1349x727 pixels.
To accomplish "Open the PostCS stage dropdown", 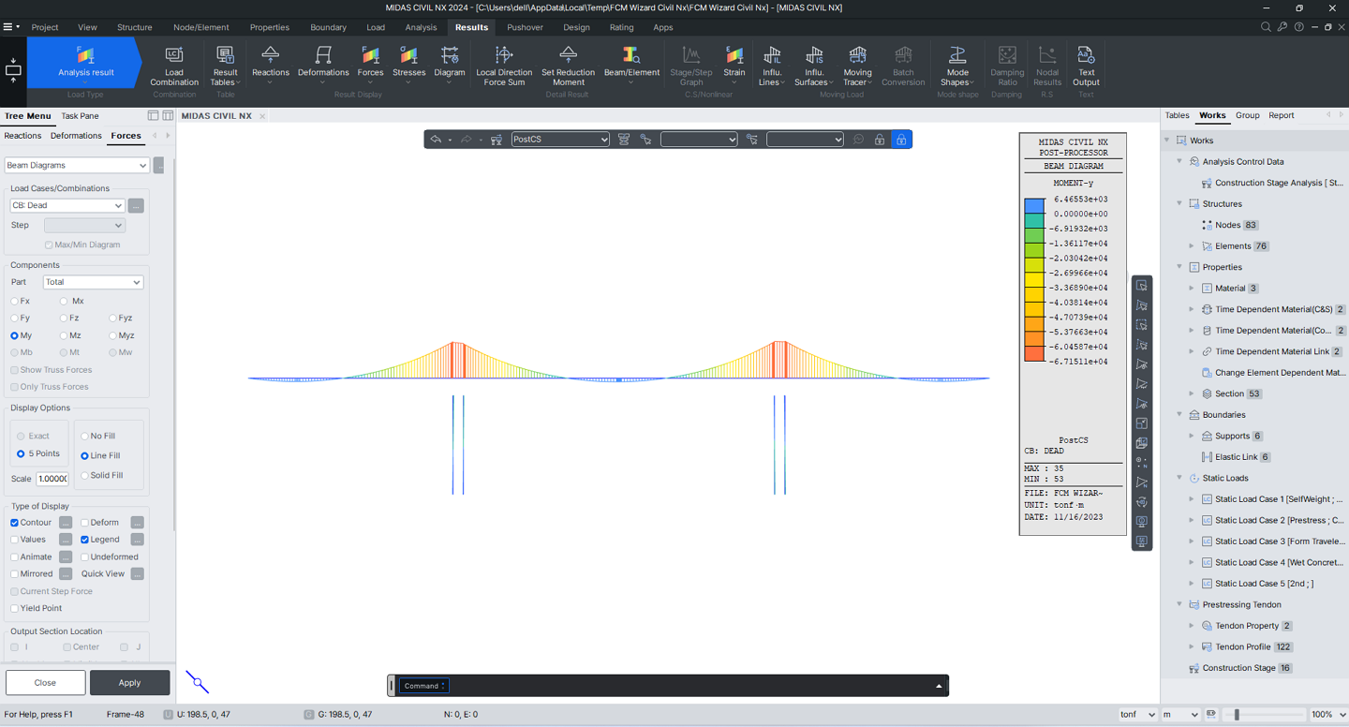I will pos(560,140).
